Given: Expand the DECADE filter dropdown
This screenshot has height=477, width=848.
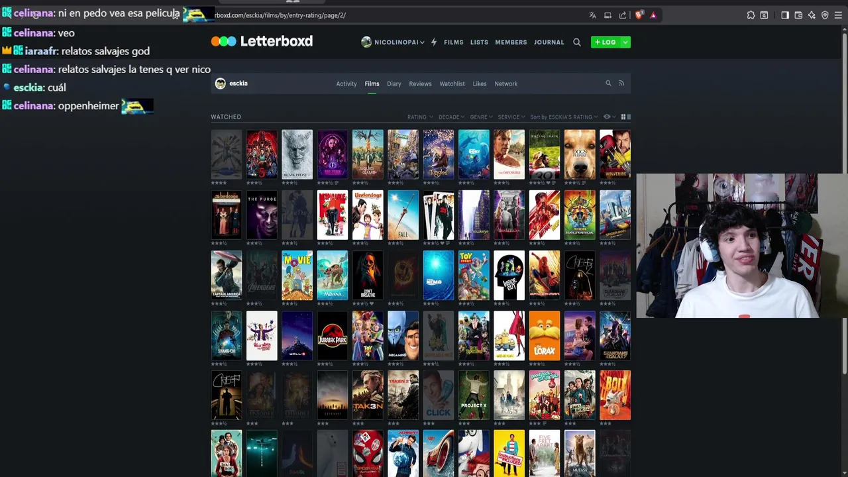Looking at the screenshot, I should (452, 117).
